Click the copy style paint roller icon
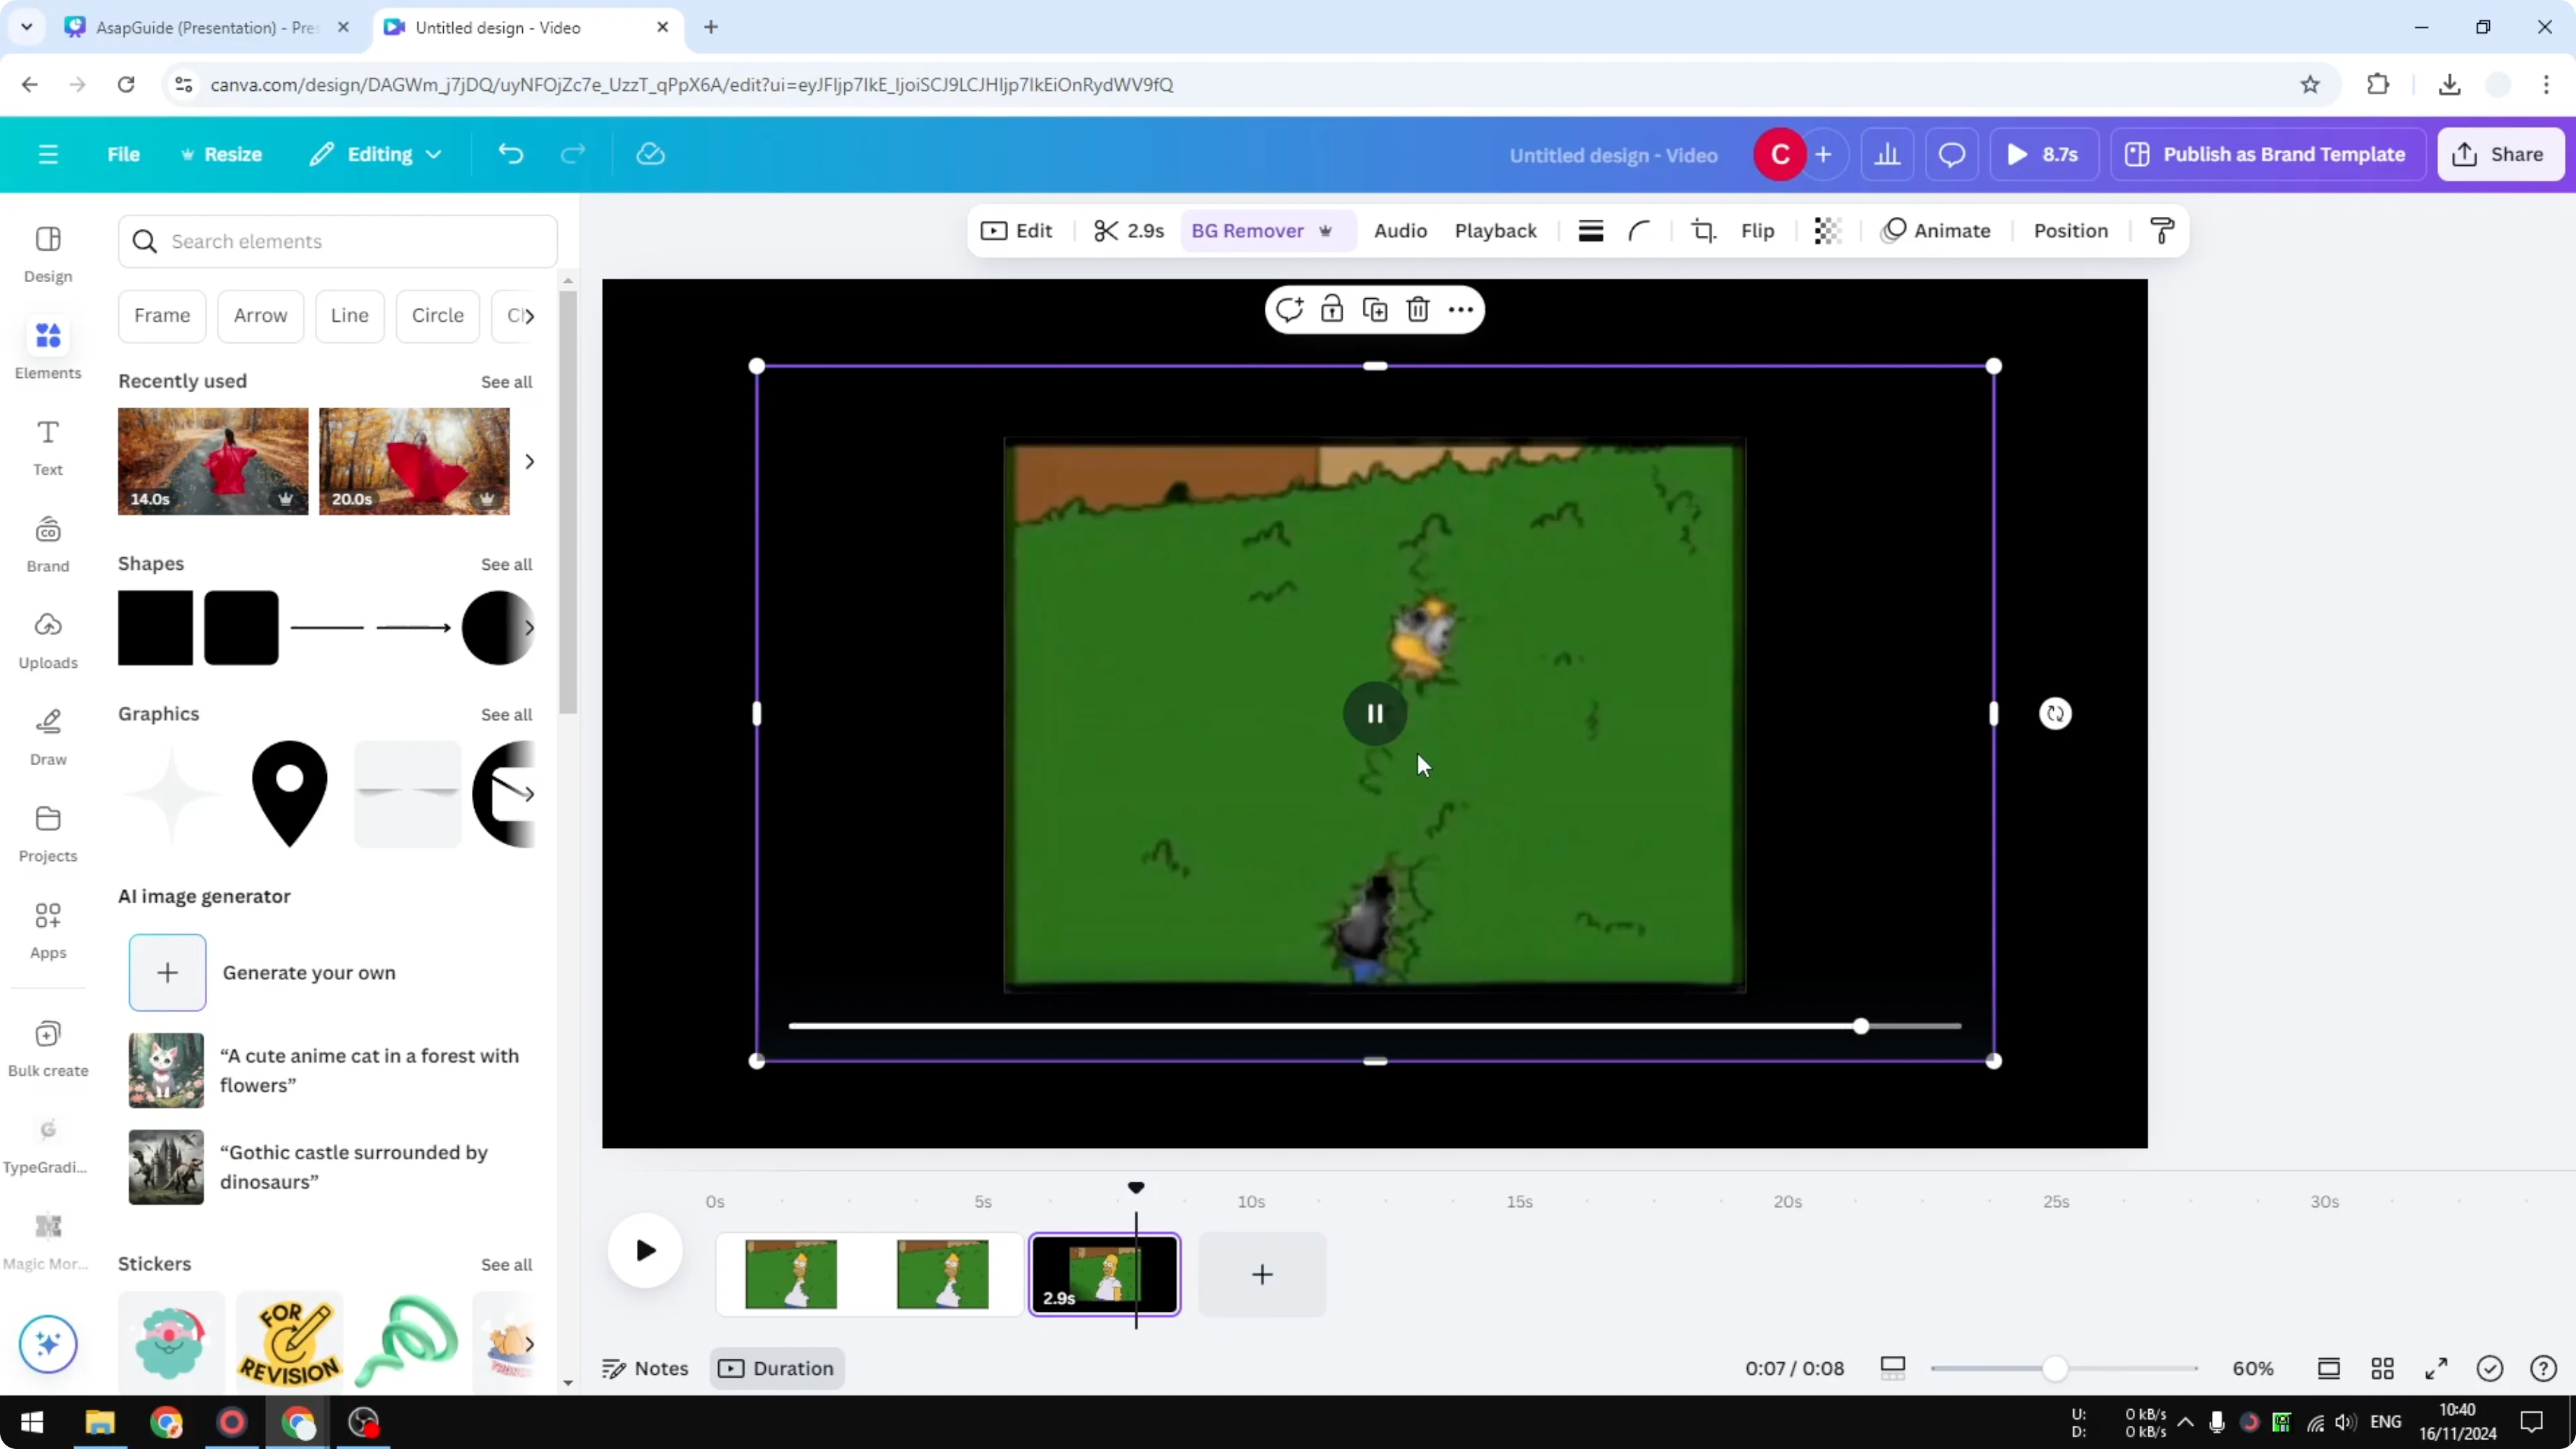 (x=2162, y=231)
